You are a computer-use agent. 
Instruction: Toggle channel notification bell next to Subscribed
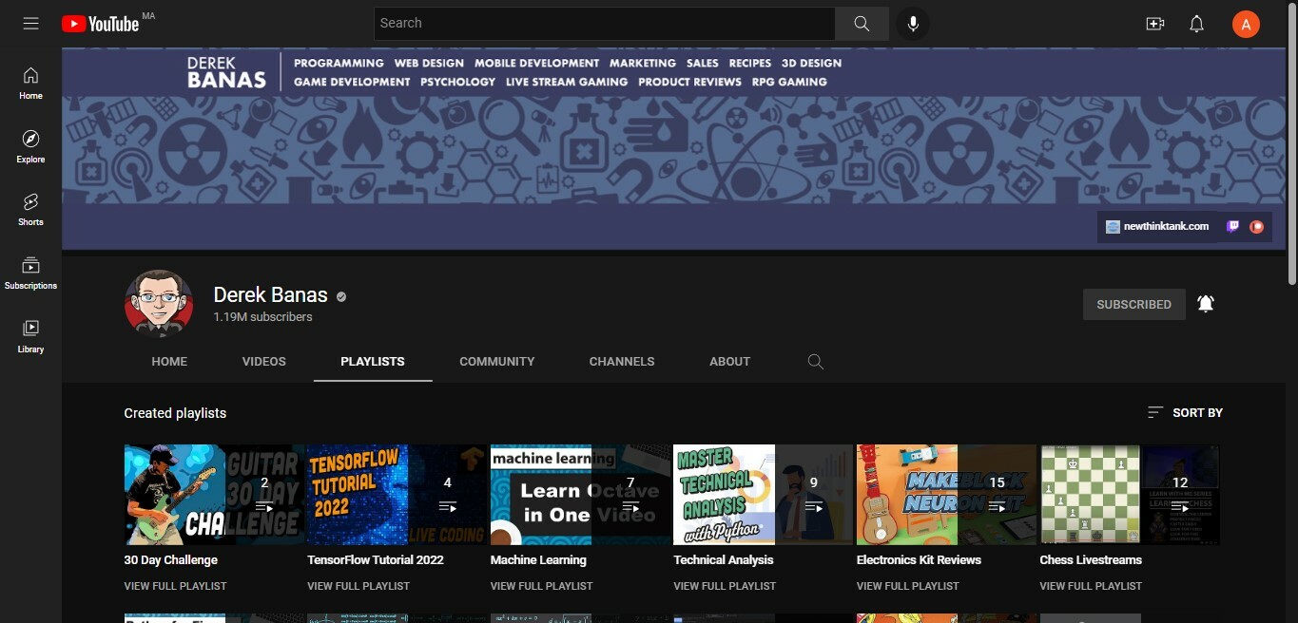1206,304
